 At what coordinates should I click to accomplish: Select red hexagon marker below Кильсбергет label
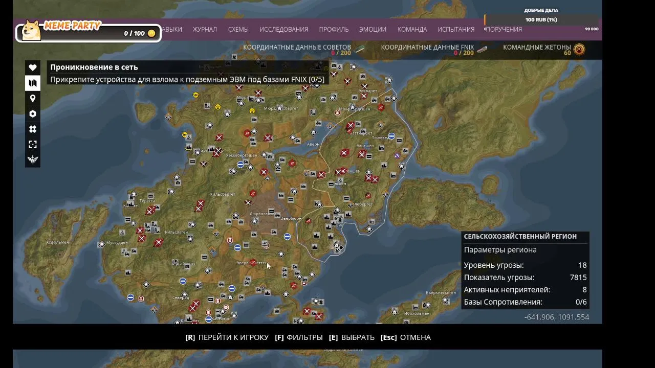point(253,194)
